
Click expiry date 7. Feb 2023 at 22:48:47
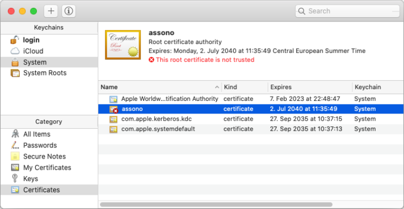pyautogui.click(x=305, y=99)
